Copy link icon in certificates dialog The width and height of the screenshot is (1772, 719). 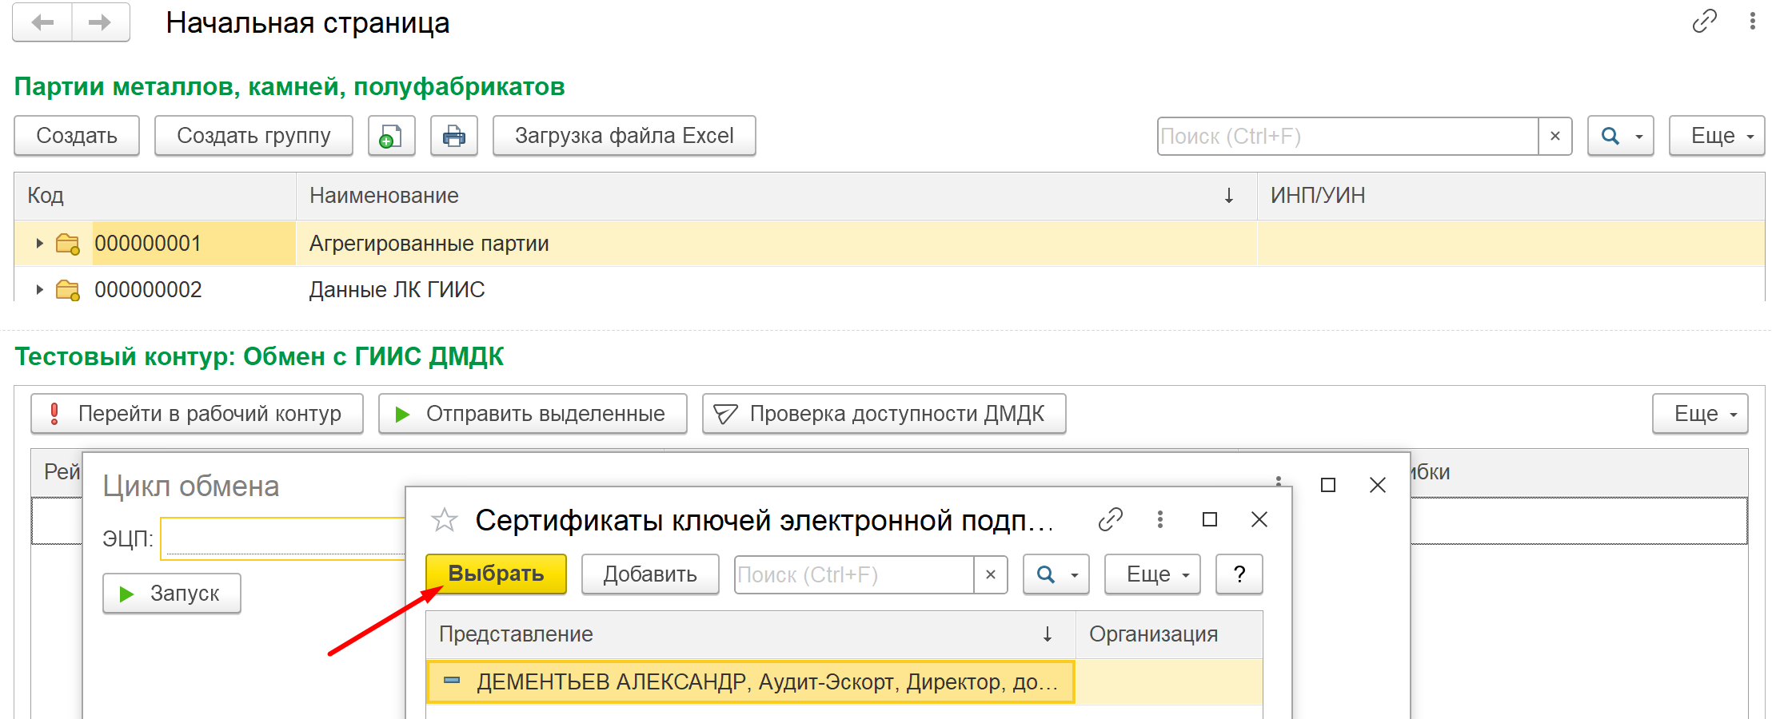[1110, 520]
